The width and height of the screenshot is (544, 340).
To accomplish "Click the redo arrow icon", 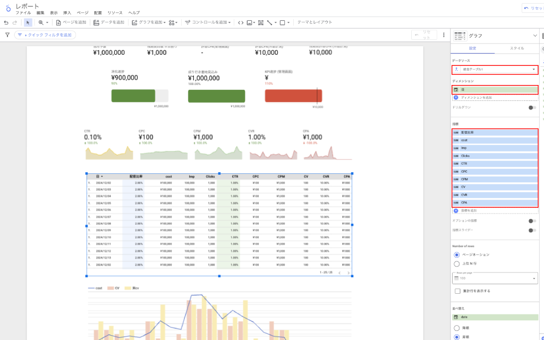I will (14, 22).
